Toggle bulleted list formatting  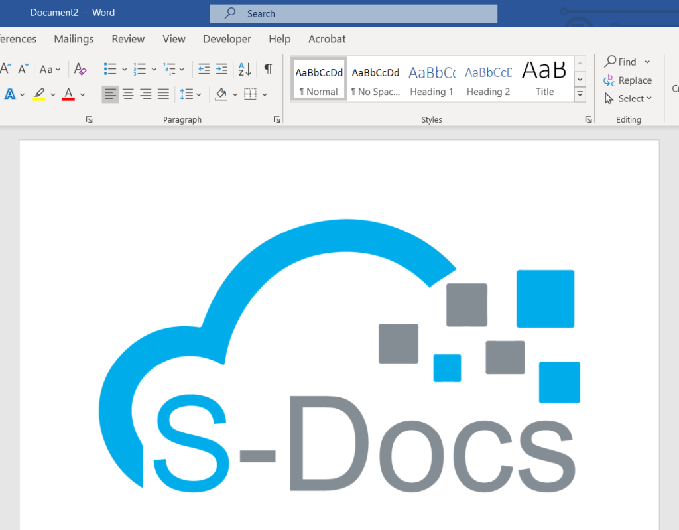point(109,69)
